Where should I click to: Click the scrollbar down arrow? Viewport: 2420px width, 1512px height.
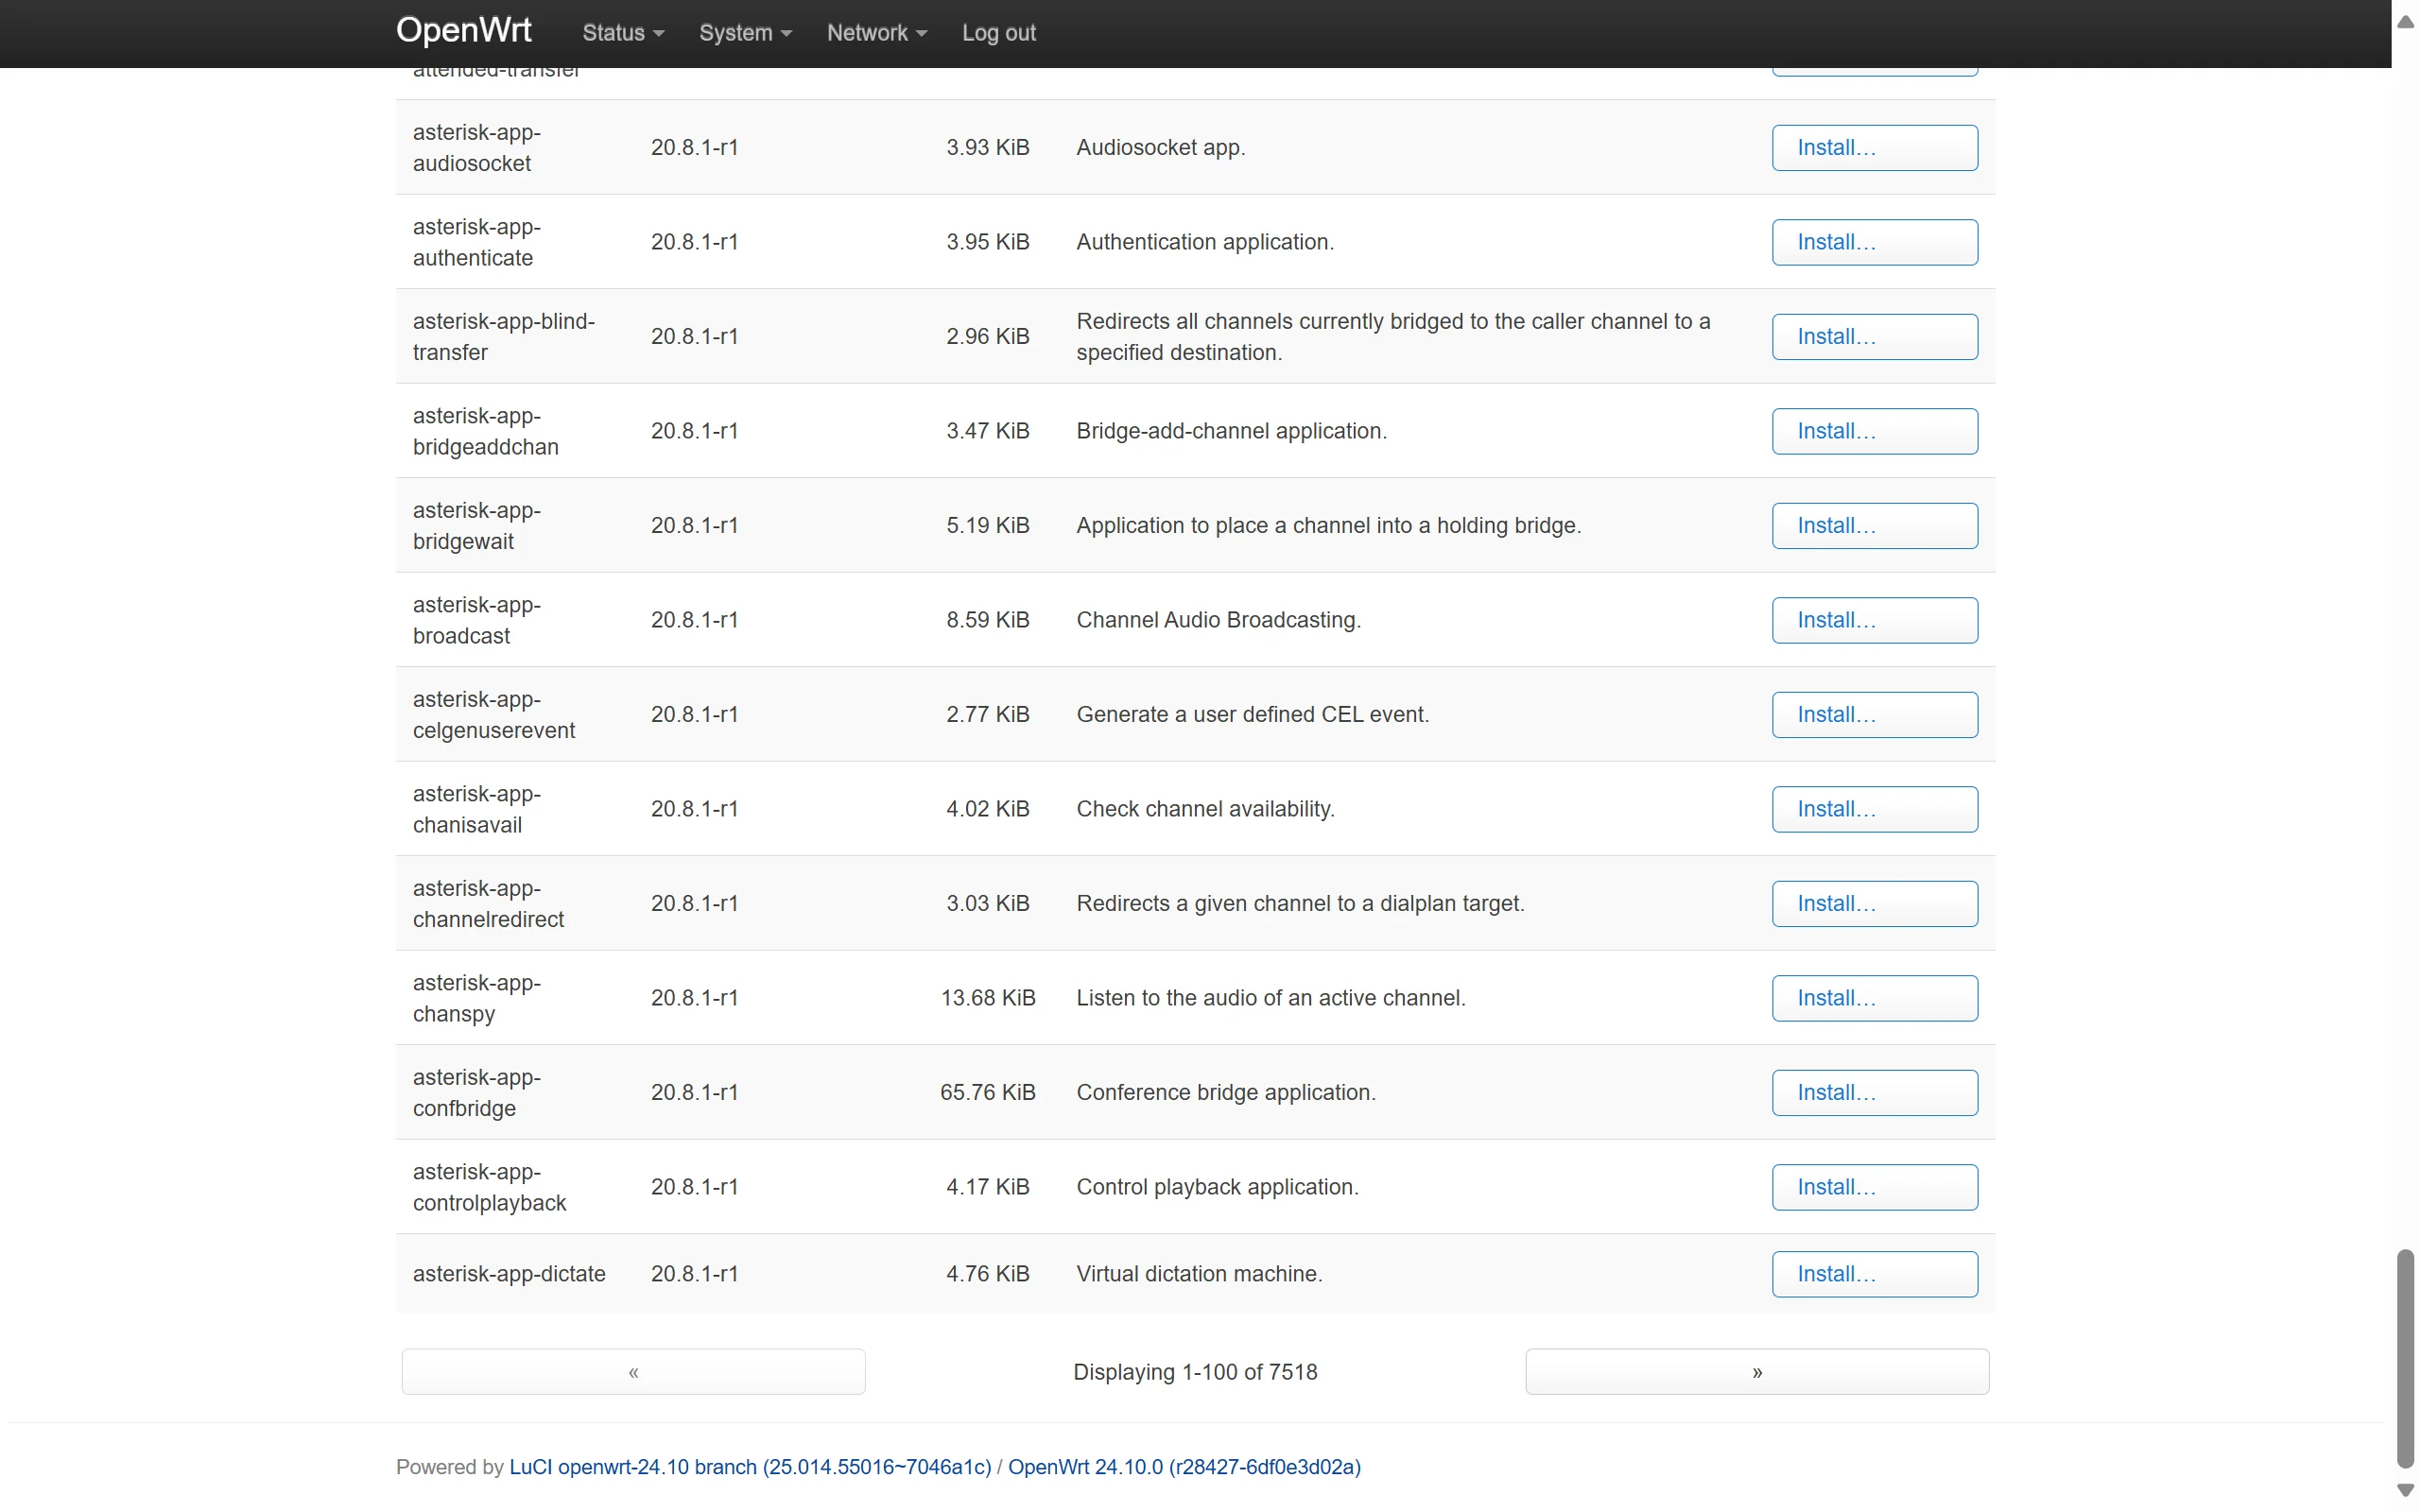(x=2405, y=1490)
